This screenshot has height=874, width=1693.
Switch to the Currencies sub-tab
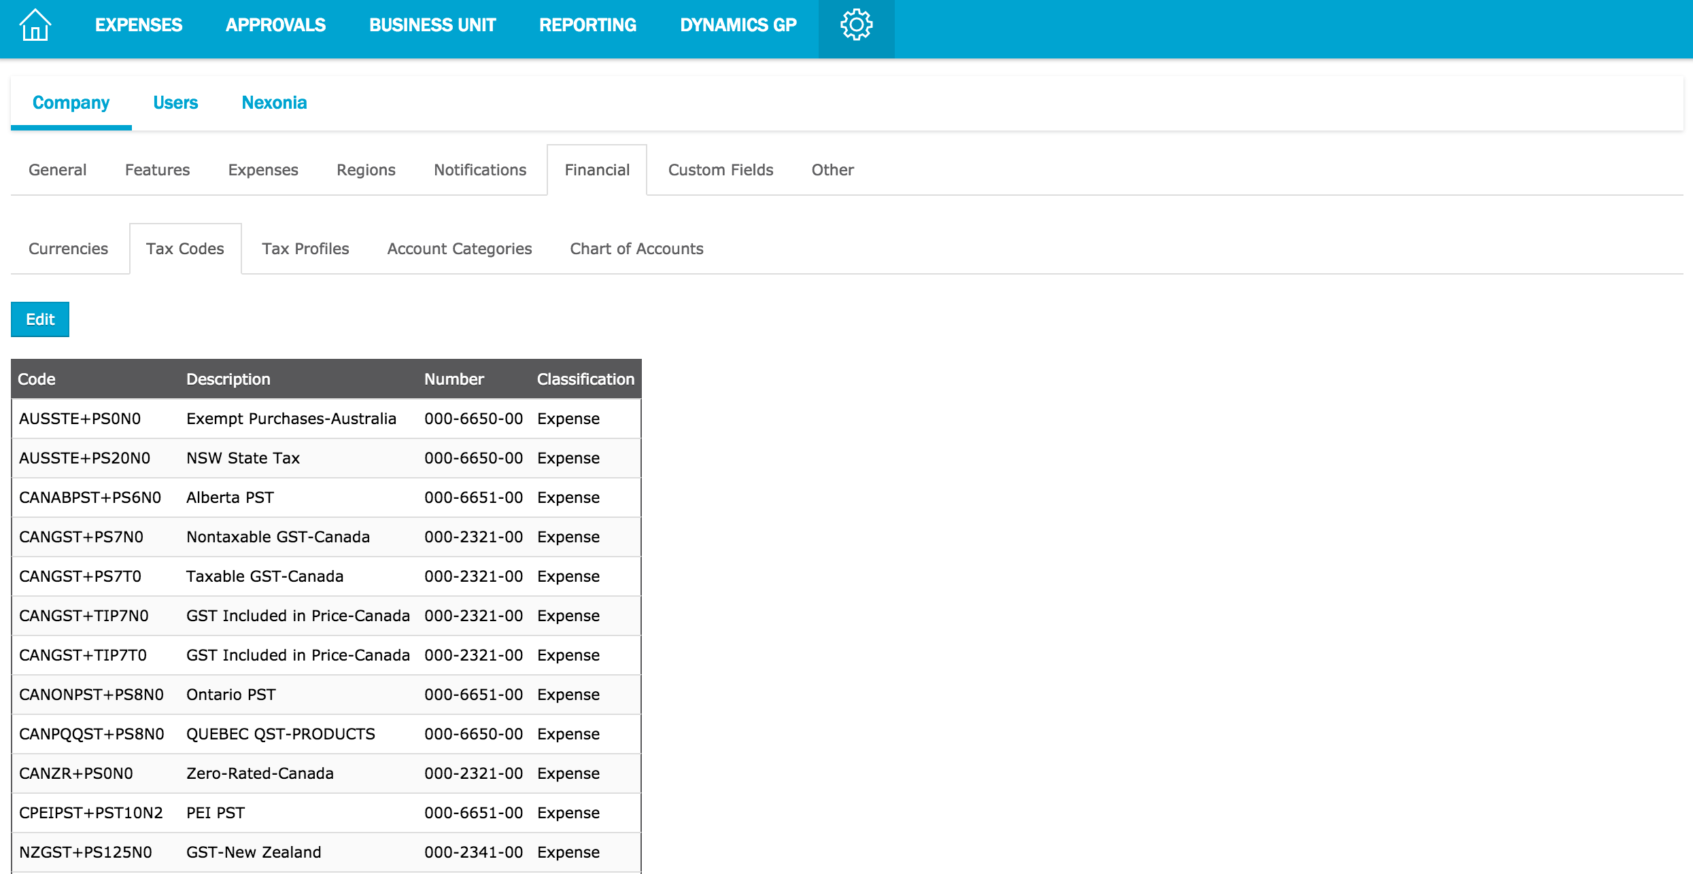(x=68, y=249)
